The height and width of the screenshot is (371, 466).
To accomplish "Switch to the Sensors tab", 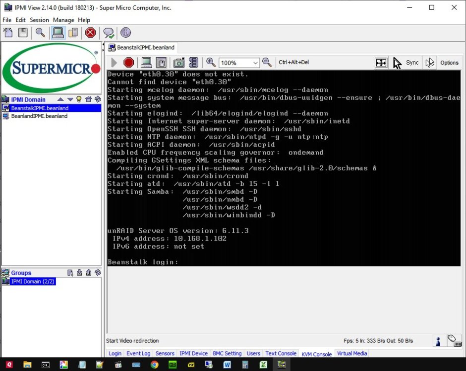I will pyautogui.click(x=165, y=353).
